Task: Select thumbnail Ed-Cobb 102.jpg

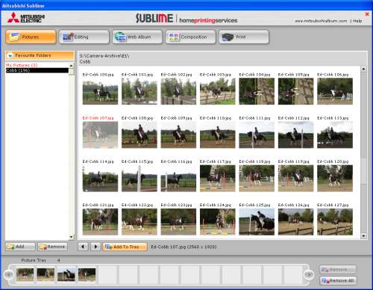Action: click(178, 91)
